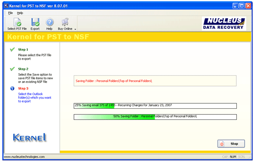Click the Buy Online shopping cart icon
255x162 pixels.
point(65,22)
